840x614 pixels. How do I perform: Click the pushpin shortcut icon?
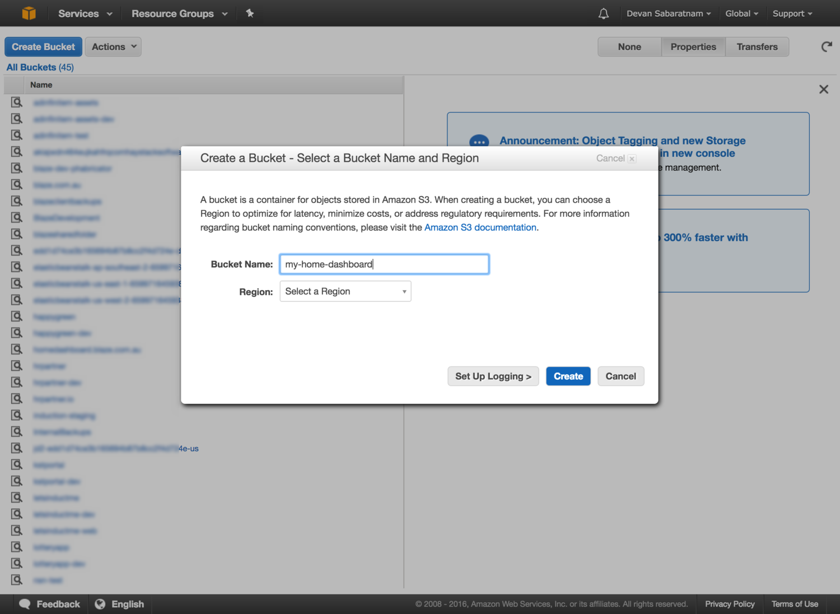point(250,13)
